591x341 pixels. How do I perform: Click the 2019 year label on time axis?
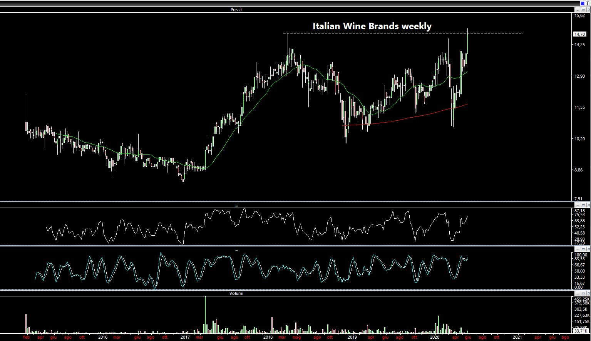pos(352,337)
